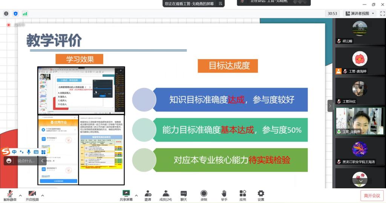386x203 pixels.
Task: Select 胡云峰 participant video thumbnail
Action: (360, 31)
